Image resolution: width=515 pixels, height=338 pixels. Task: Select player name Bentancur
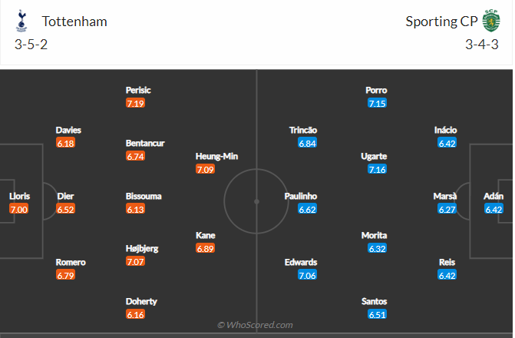145,143
